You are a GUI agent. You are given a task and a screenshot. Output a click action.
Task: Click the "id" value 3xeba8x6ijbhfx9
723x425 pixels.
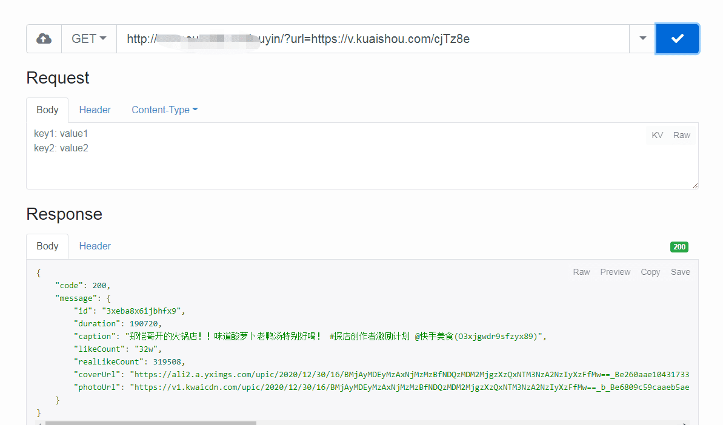(x=141, y=311)
